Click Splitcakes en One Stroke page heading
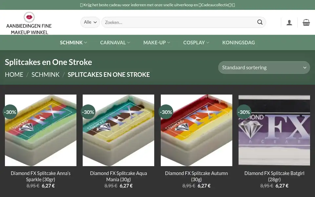The height and width of the screenshot is (197, 315). (x=49, y=62)
